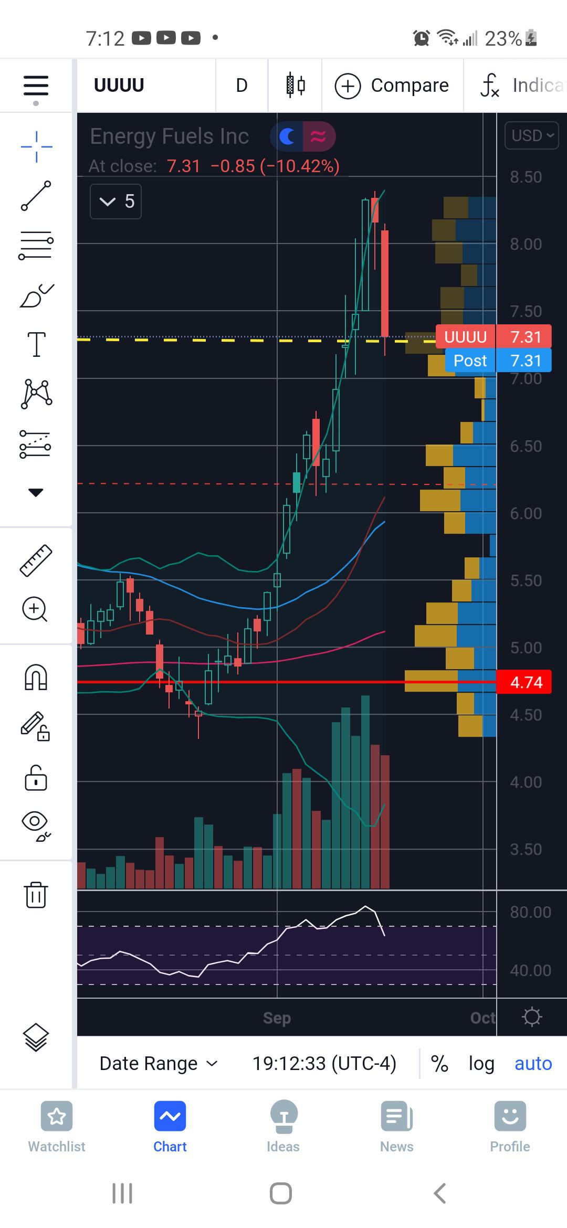
Task: Open the Date Range dropdown
Action: (x=158, y=1063)
